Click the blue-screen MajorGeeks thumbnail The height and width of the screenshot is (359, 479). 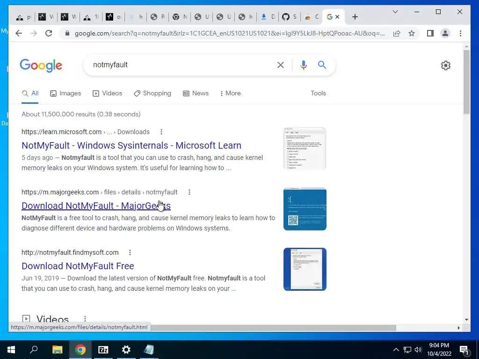click(x=305, y=209)
